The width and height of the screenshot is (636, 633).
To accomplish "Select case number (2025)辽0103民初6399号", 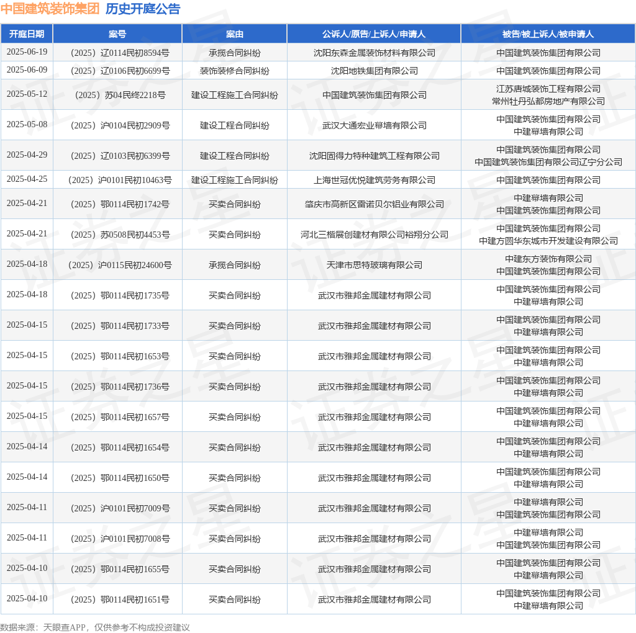I will point(120,156).
